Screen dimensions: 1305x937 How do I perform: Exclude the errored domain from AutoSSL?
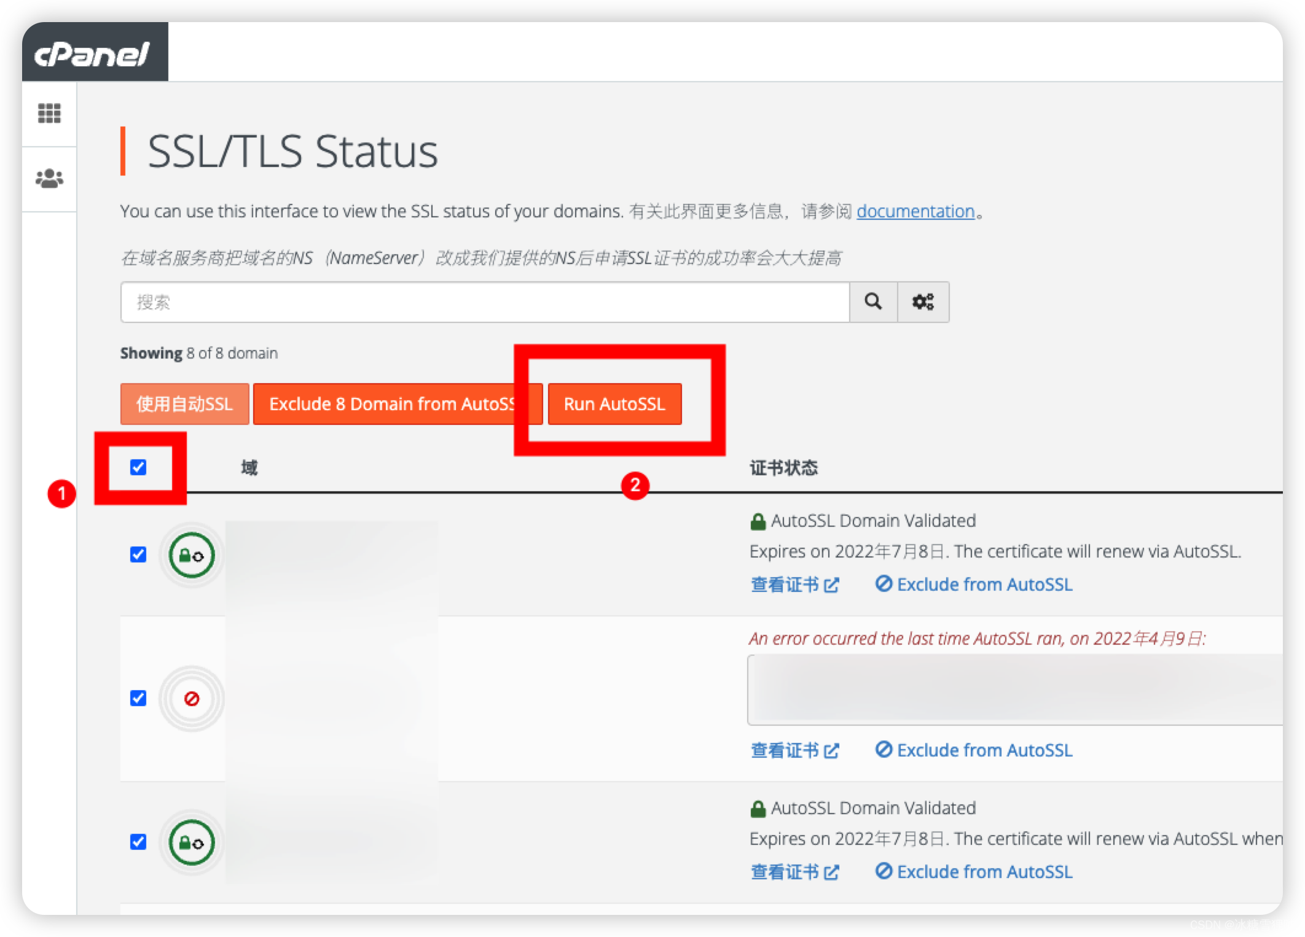[x=974, y=750]
